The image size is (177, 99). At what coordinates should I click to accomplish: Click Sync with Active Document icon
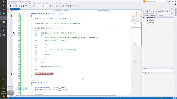coord(157,11)
